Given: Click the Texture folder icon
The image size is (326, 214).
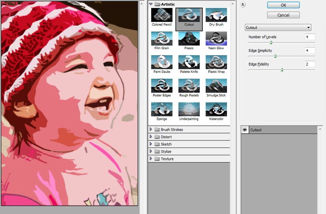Looking at the screenshot, I should [157, 158].
